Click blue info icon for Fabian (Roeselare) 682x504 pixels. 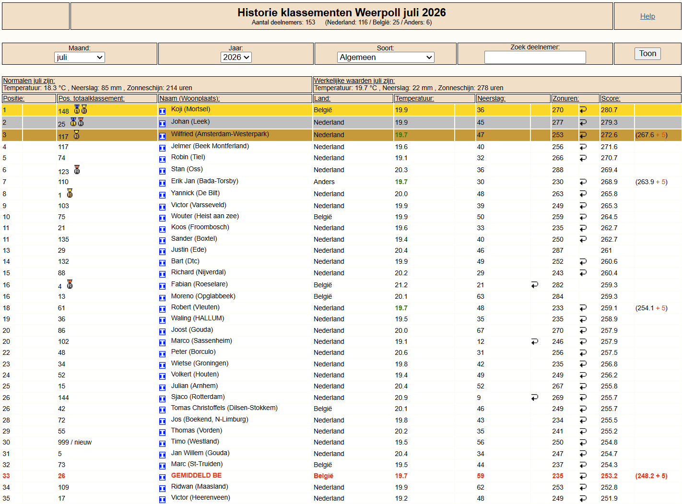[x=162, y=286]
